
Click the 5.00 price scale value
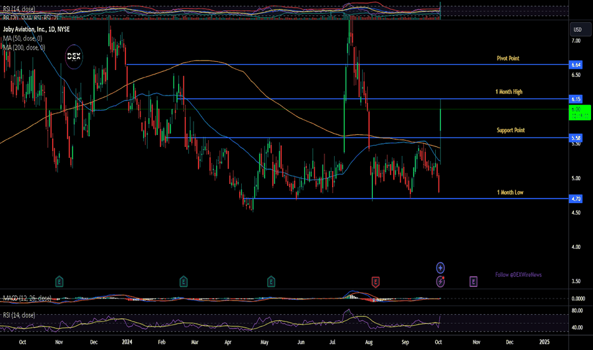(576, 178)
